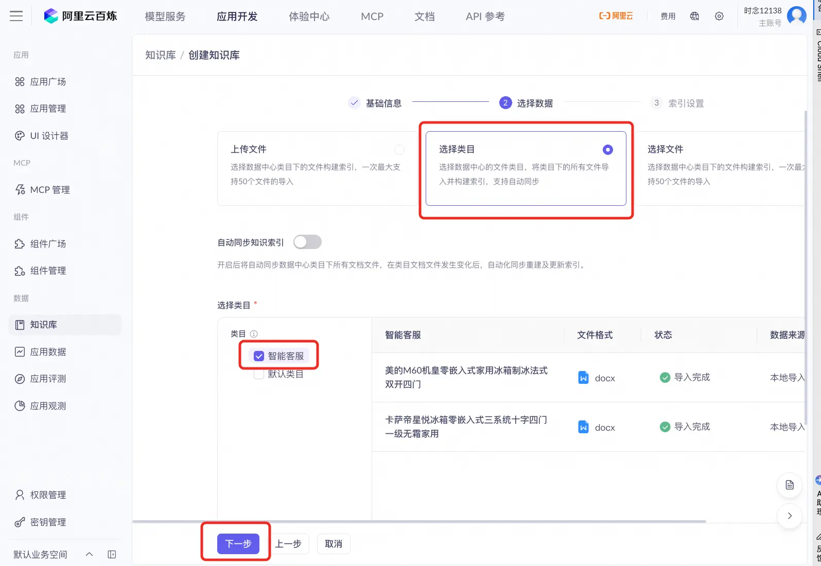The image size is (821, 566).
Task: Click the 费用 link in header
Action: pyautogui.click(x=668, y=16)
